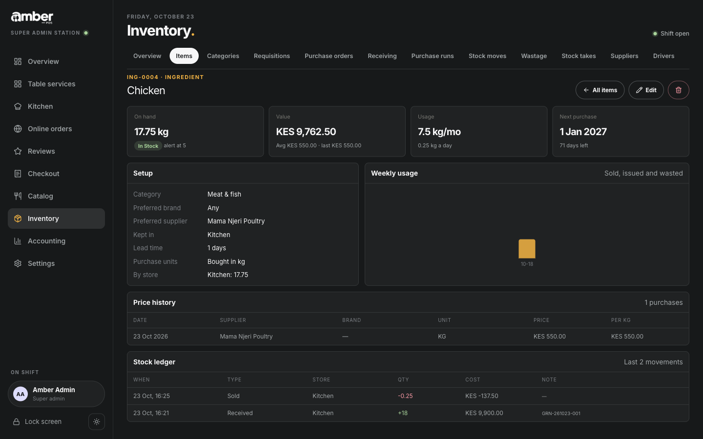
Task: View the Stock moves tab
Action: pos(488,56)
